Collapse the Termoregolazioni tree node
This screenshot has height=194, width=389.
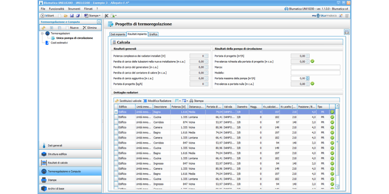coord(42,33)
